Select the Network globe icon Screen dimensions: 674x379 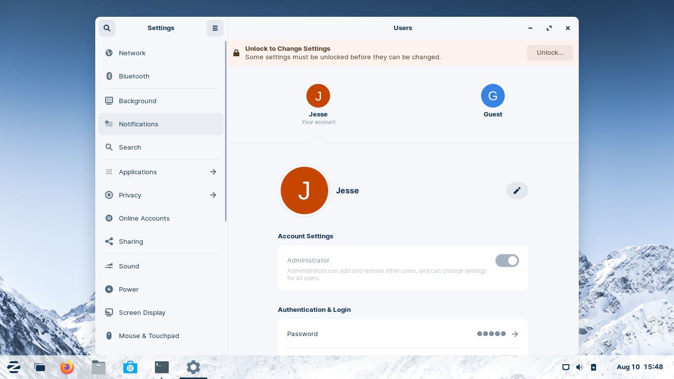pos(109,53)
